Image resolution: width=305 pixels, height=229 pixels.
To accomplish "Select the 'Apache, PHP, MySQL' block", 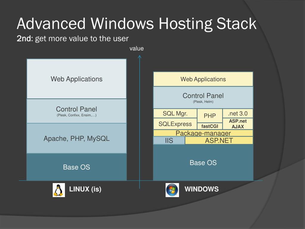I will [77, 138].
